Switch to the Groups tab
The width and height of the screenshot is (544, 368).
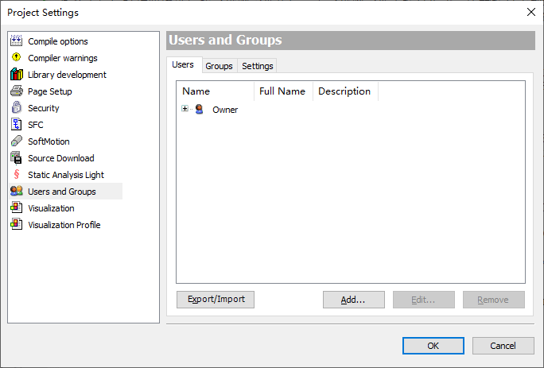pos(219,66)
